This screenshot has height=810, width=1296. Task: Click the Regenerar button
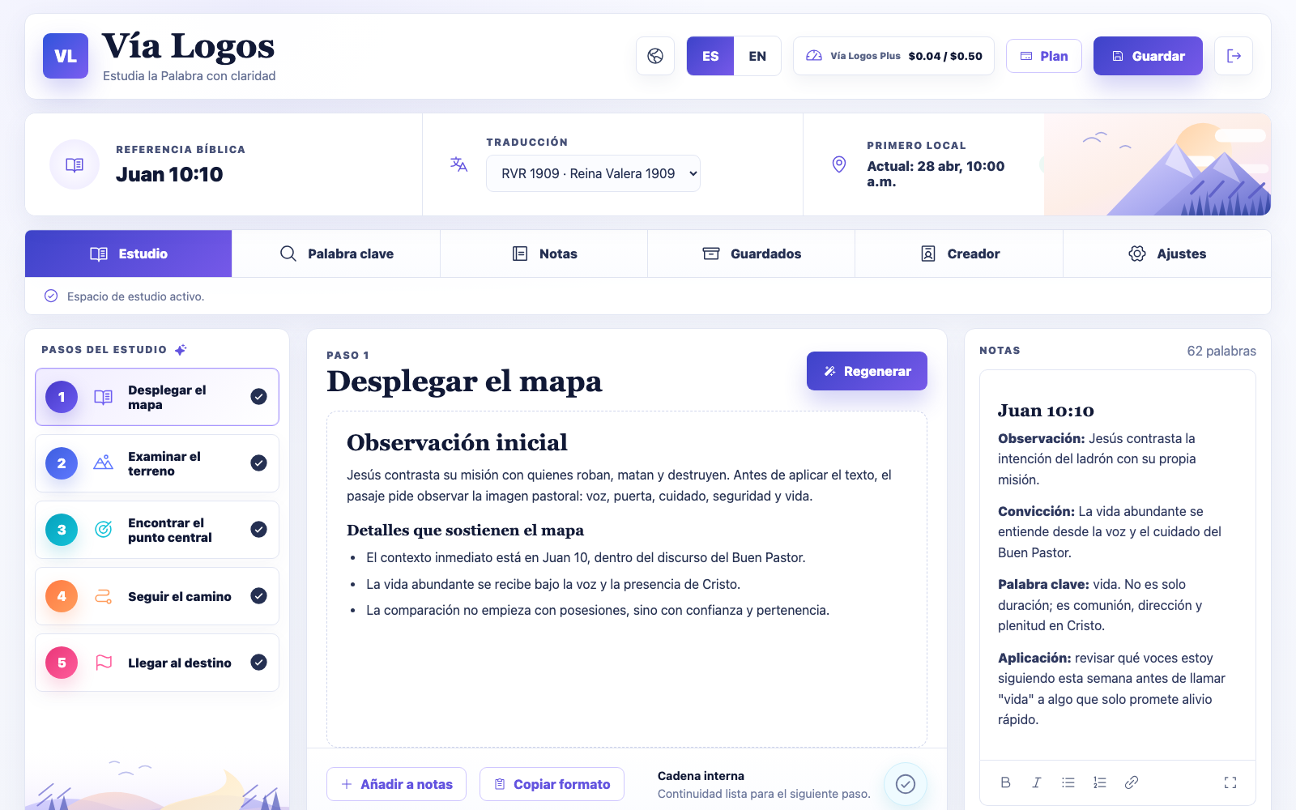(867, 371)
